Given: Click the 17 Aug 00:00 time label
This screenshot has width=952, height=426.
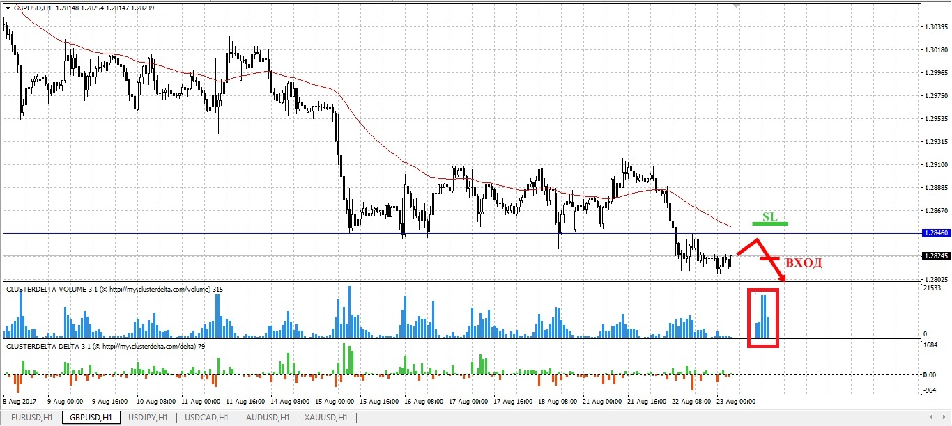Looking at the screenshot, I should 468,402.
